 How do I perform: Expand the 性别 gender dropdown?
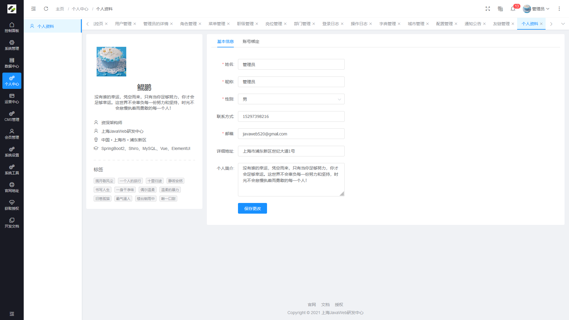291,99
